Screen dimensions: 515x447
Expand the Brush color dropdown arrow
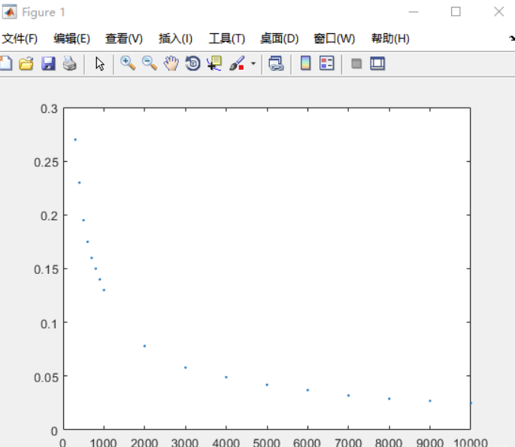253,64
